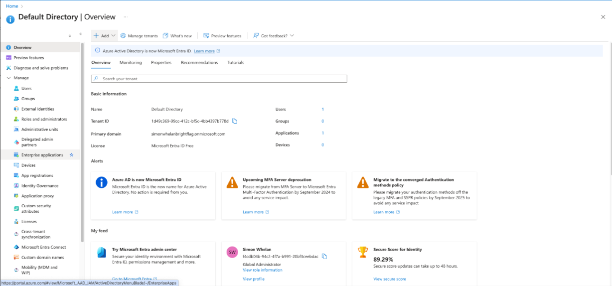Viewport: 612px width, 286px height.
Task: Click the Roles and administrators icon
Action: click(x=16, y=119)
